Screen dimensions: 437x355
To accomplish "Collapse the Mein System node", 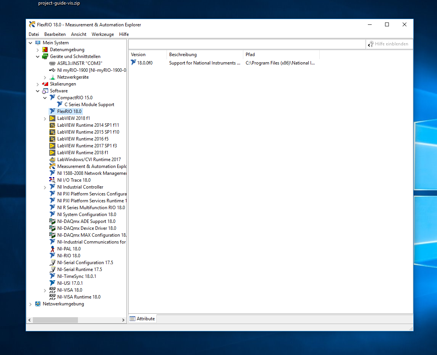I will (x=31, y=43).
